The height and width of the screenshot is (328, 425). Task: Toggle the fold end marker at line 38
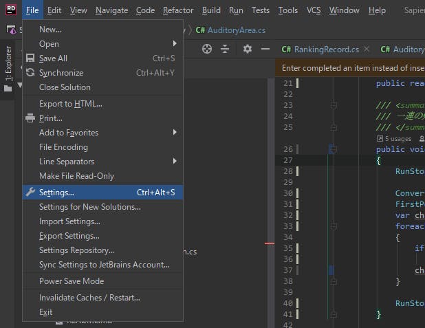(334, 281)
